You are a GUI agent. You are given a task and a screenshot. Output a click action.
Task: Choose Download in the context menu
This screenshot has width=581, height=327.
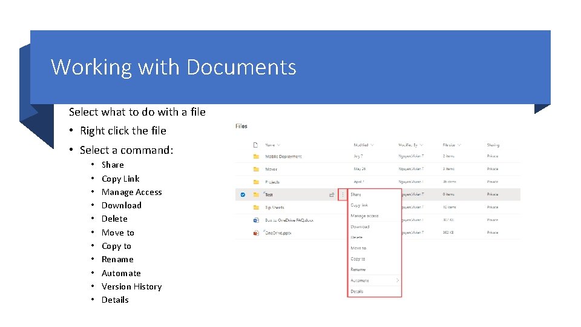coord(359,226)
